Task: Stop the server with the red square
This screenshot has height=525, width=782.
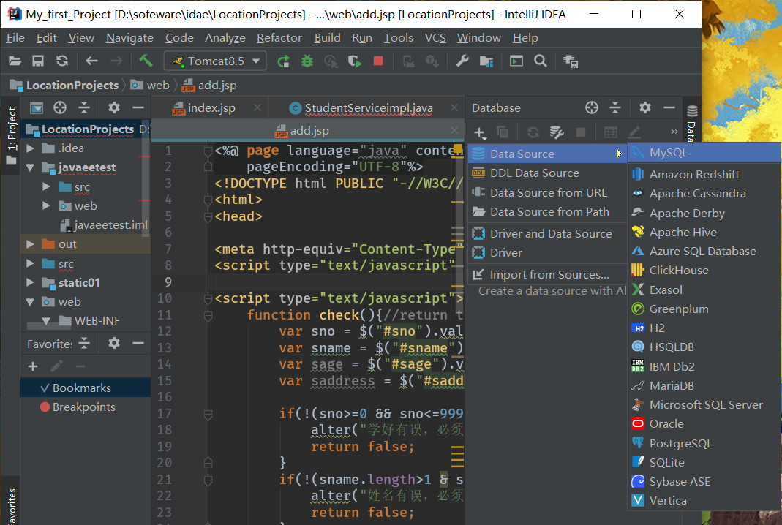Action: click(378, 61)
